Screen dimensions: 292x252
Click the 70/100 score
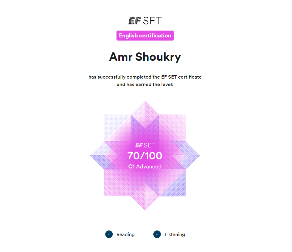point(145,156)
